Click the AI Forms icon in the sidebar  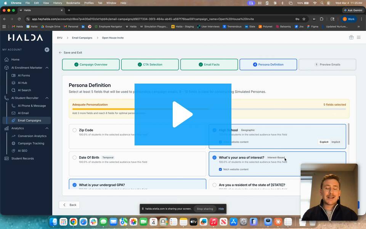[x=14, y=76]
